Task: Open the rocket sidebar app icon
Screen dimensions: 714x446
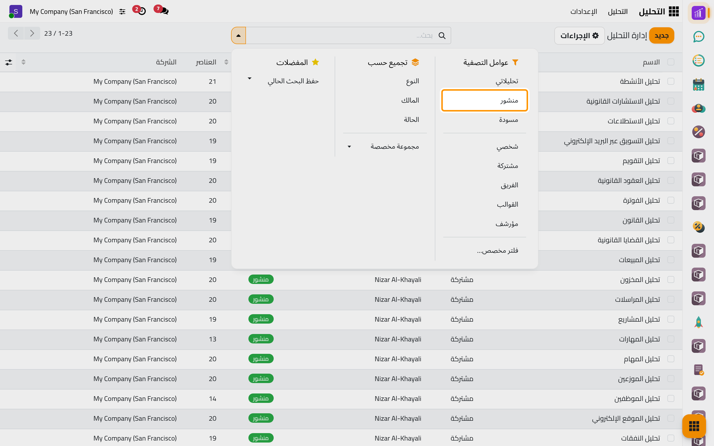Action: (x=698, y=322)
